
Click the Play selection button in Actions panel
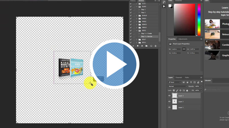[x=142, y=46]
